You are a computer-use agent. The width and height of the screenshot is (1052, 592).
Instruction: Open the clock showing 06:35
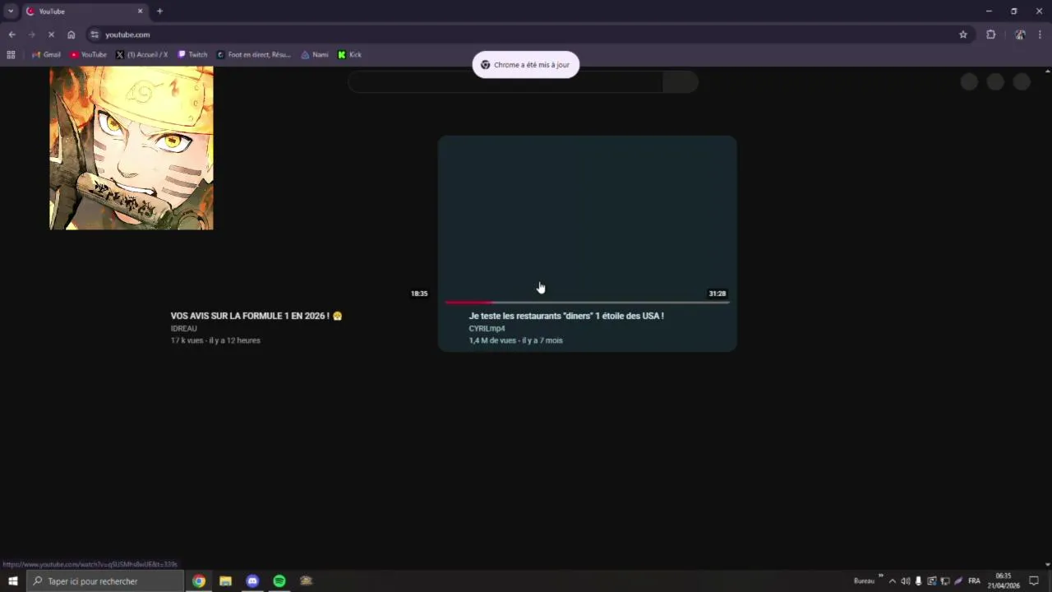pyautogui.click(x=1004, y=581)
